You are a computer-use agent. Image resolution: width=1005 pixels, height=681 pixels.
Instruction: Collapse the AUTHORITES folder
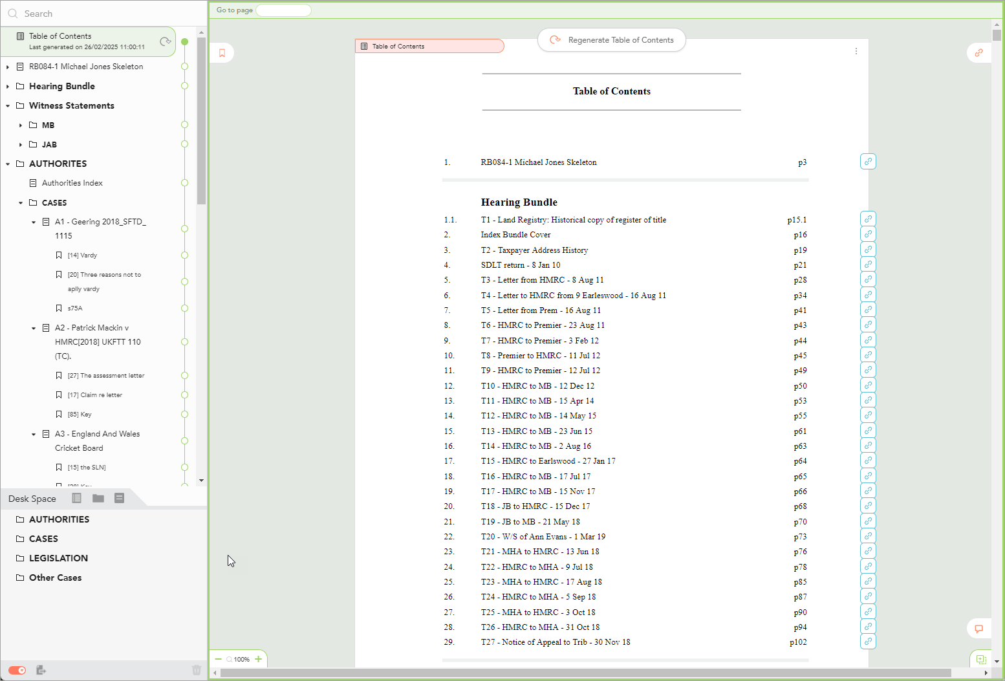[8, 164]
